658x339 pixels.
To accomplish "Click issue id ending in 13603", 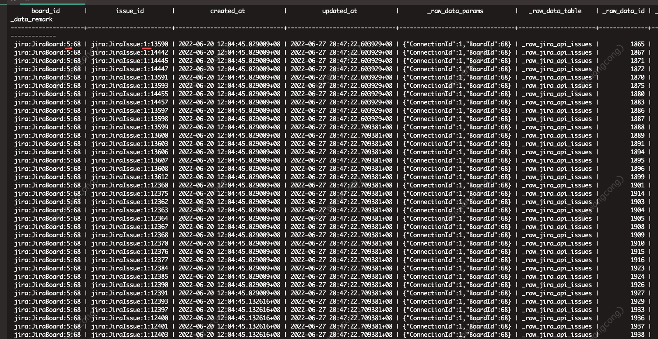I will [x=130, y=144].
